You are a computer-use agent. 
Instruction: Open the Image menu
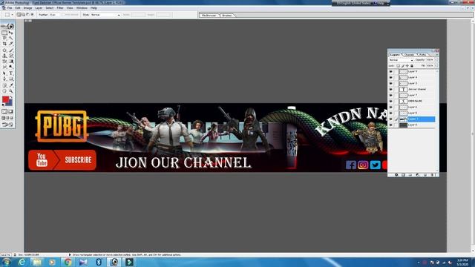(27, 8)
